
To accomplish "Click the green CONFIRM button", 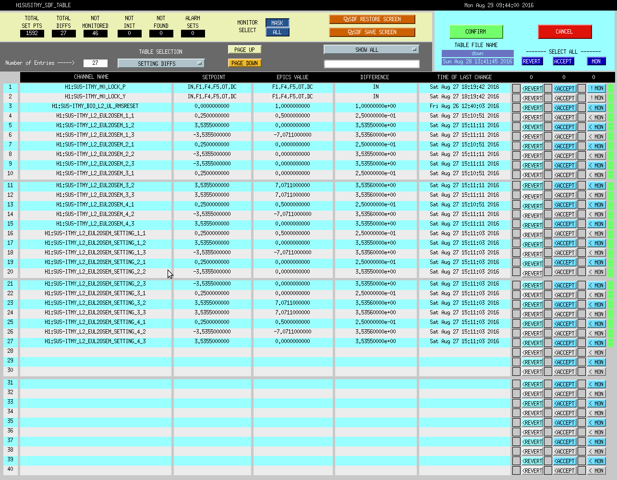I will [476, 32].
